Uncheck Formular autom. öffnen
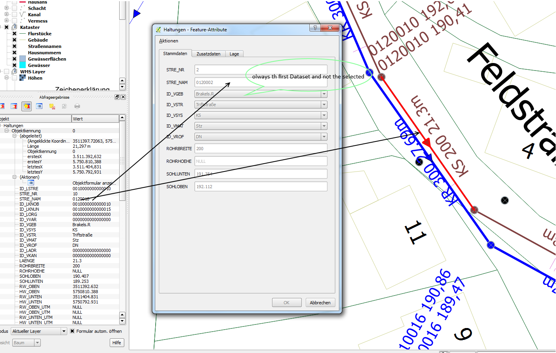Screen dimensions: 556x353 point(72,331)
